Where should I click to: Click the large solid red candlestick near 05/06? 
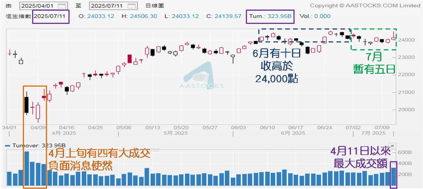(130, 59)
